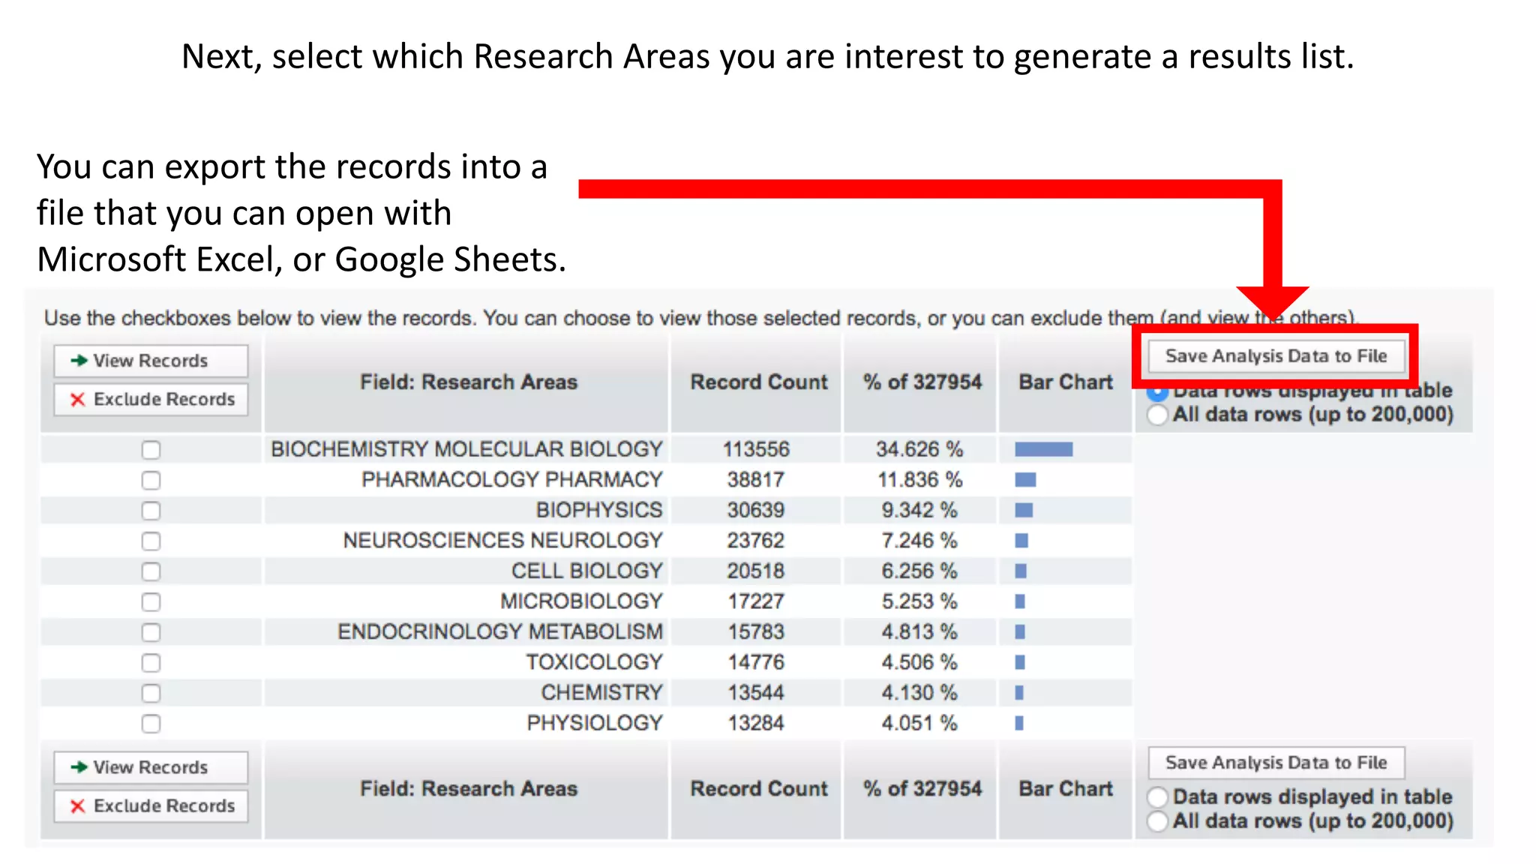
Task: Click percentage value 34.626 %
Action: click(919, 449)
